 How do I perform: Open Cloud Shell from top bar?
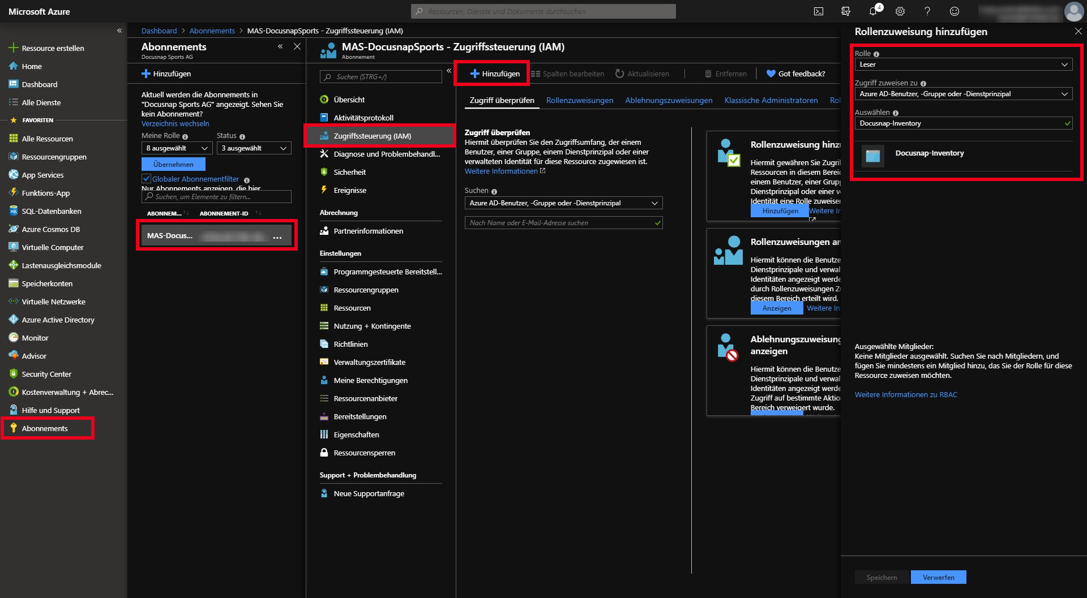click(x=819, y=11)
